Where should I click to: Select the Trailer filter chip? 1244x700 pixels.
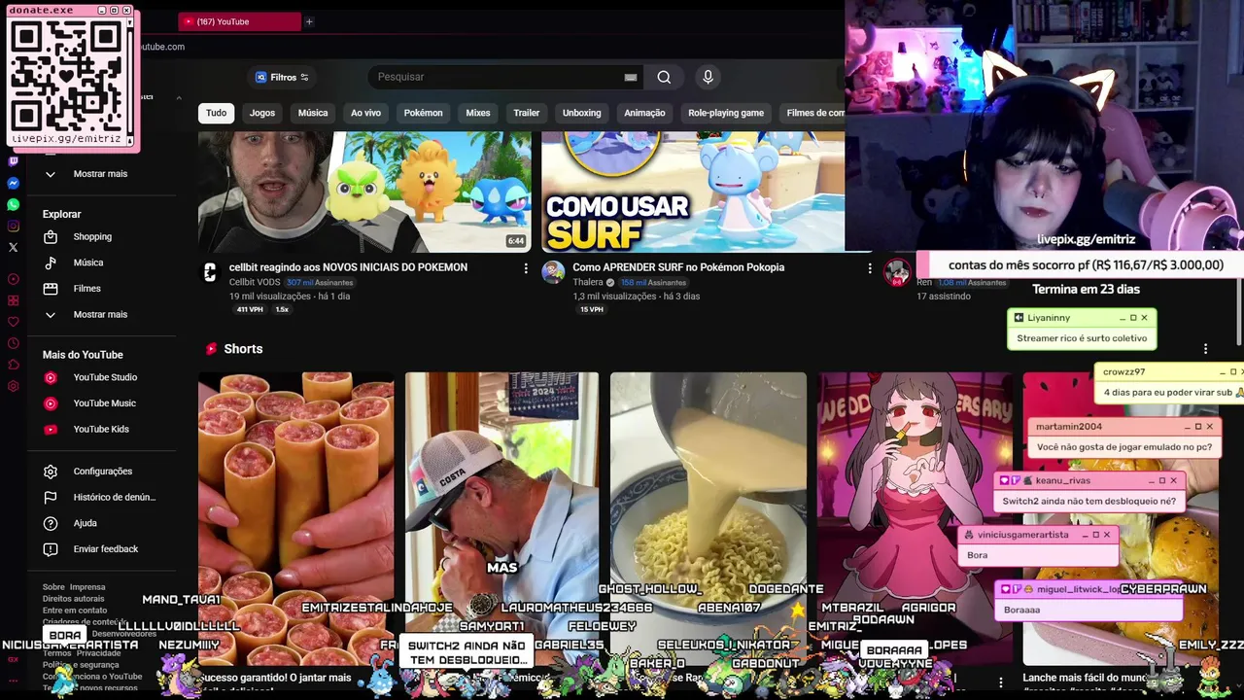point(526,113)
